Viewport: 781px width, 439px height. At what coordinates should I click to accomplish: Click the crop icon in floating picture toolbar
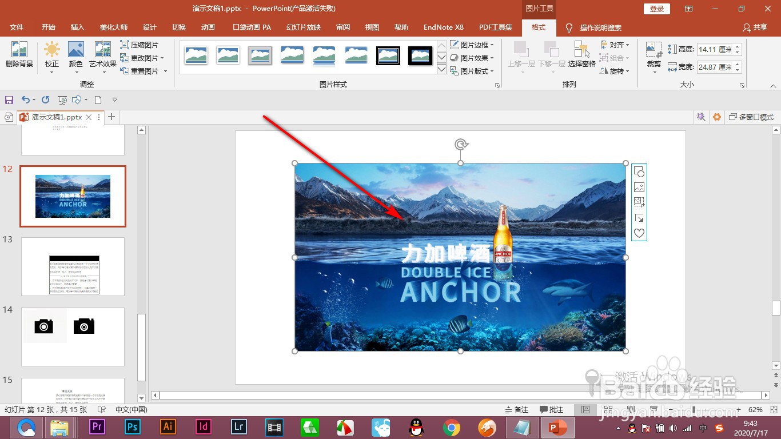coord(639,202)
